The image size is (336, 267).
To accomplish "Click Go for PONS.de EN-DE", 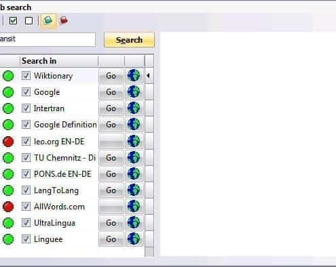I will pos(111,174).
